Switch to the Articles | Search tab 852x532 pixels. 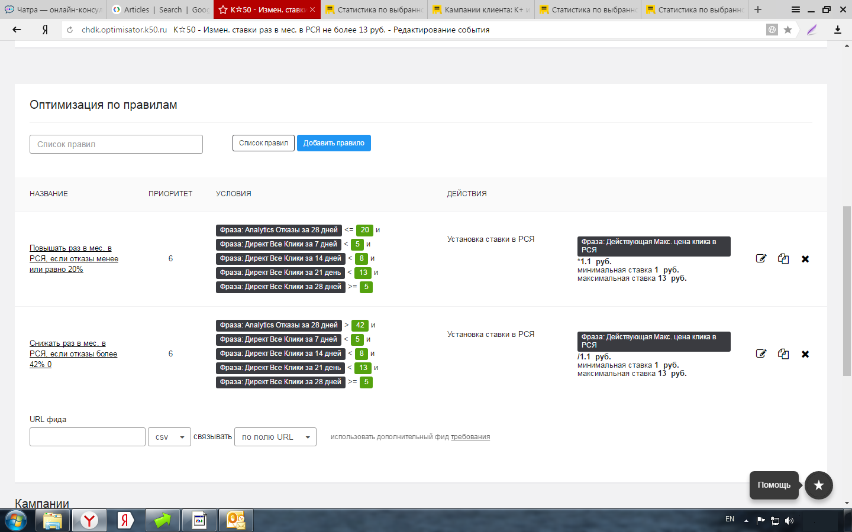[160, 9]
